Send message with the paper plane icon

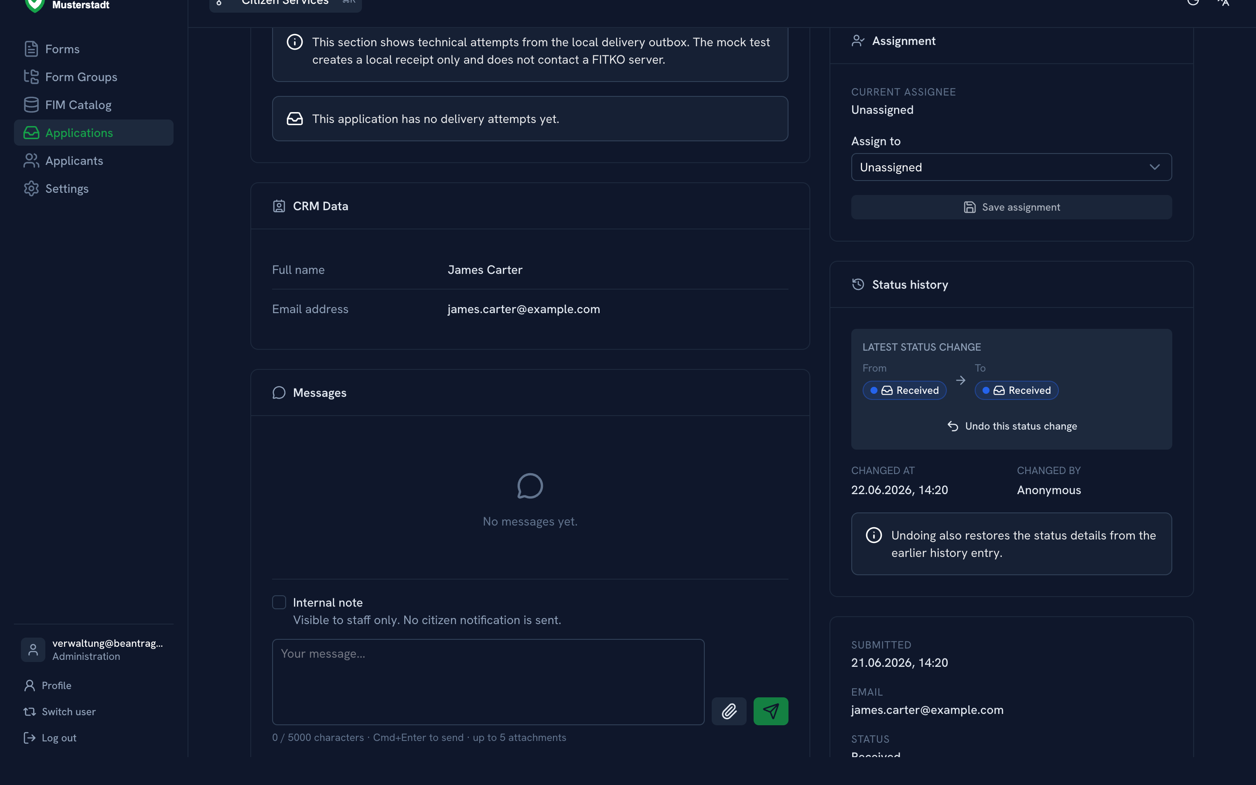tap(771, 711)
